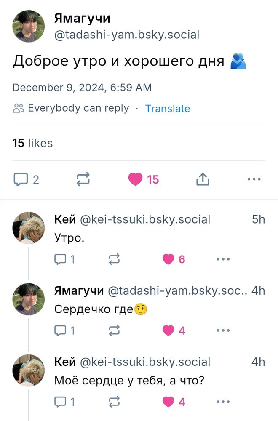Open more options for the "Сердечко где" reply
The height and width of the screenshot is (421, 278).
[x=223, y=331]
